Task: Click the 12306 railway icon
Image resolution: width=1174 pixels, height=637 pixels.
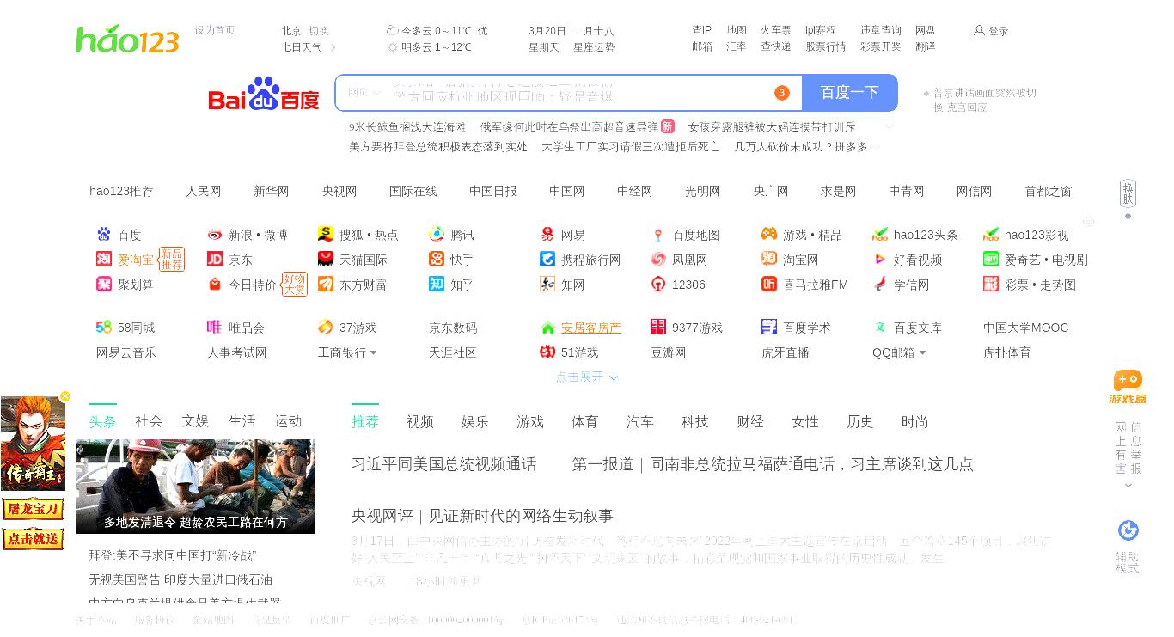Action: 658,285
